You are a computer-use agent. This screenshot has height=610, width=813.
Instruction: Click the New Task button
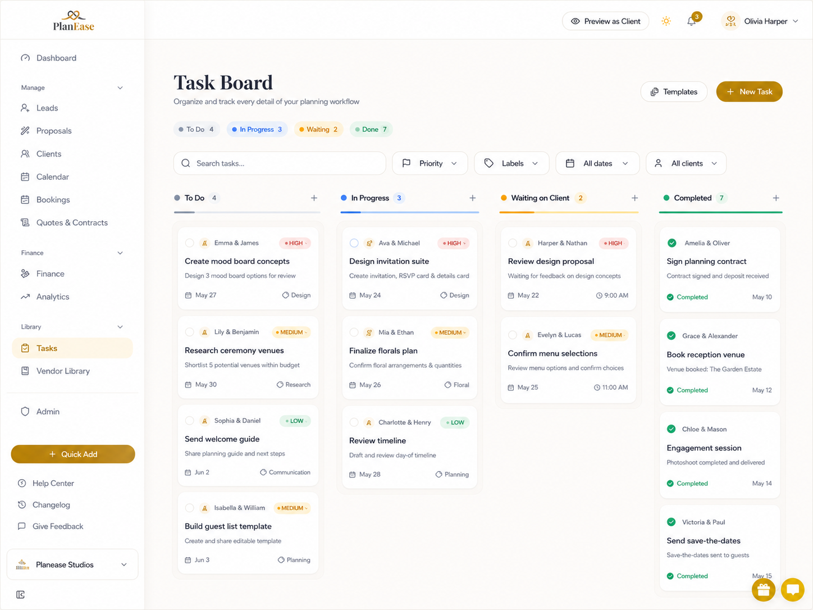pos(750,92)
